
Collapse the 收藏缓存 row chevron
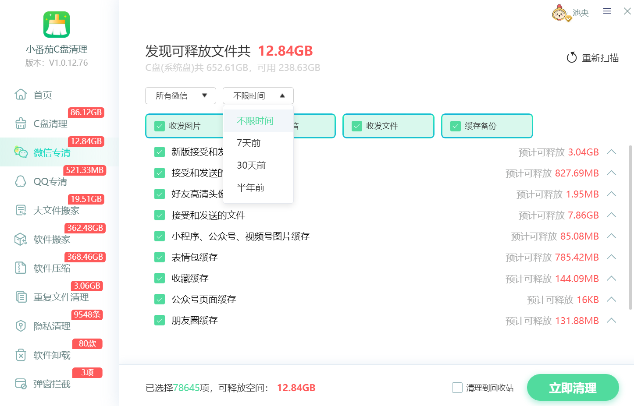612,279
